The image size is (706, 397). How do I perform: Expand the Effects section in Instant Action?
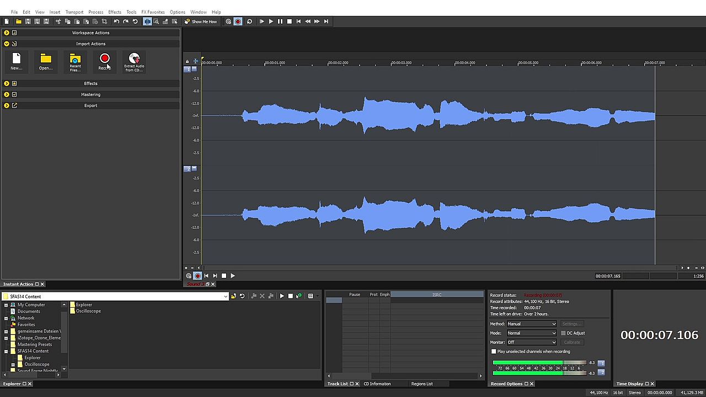tap(7, 83)
